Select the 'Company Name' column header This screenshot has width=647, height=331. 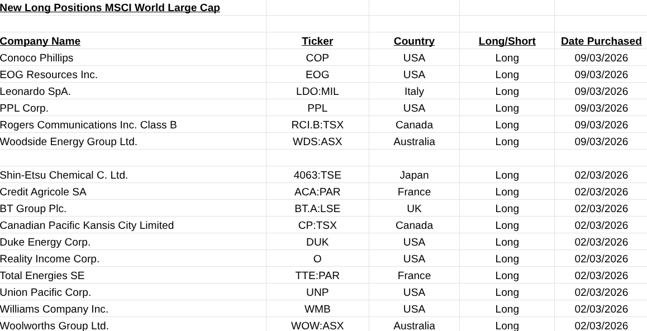click(x=40, y=41)
